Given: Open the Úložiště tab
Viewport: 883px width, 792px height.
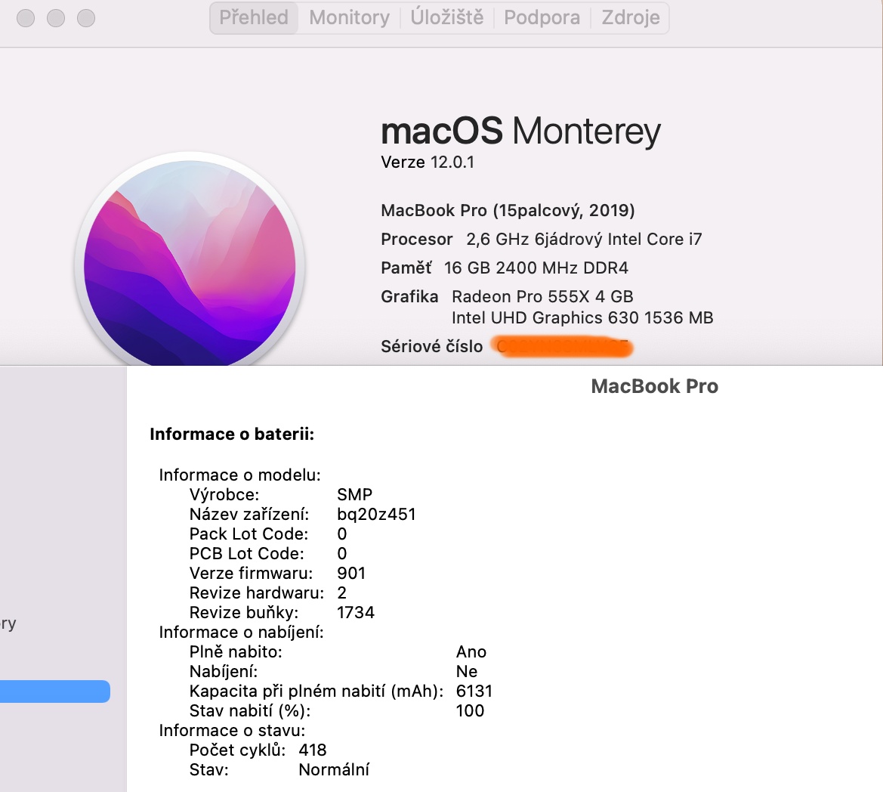Looking at the screenshot, I should pos(446,17).
